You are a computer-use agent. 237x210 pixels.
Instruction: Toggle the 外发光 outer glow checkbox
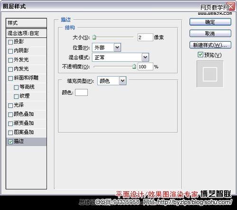10,60
